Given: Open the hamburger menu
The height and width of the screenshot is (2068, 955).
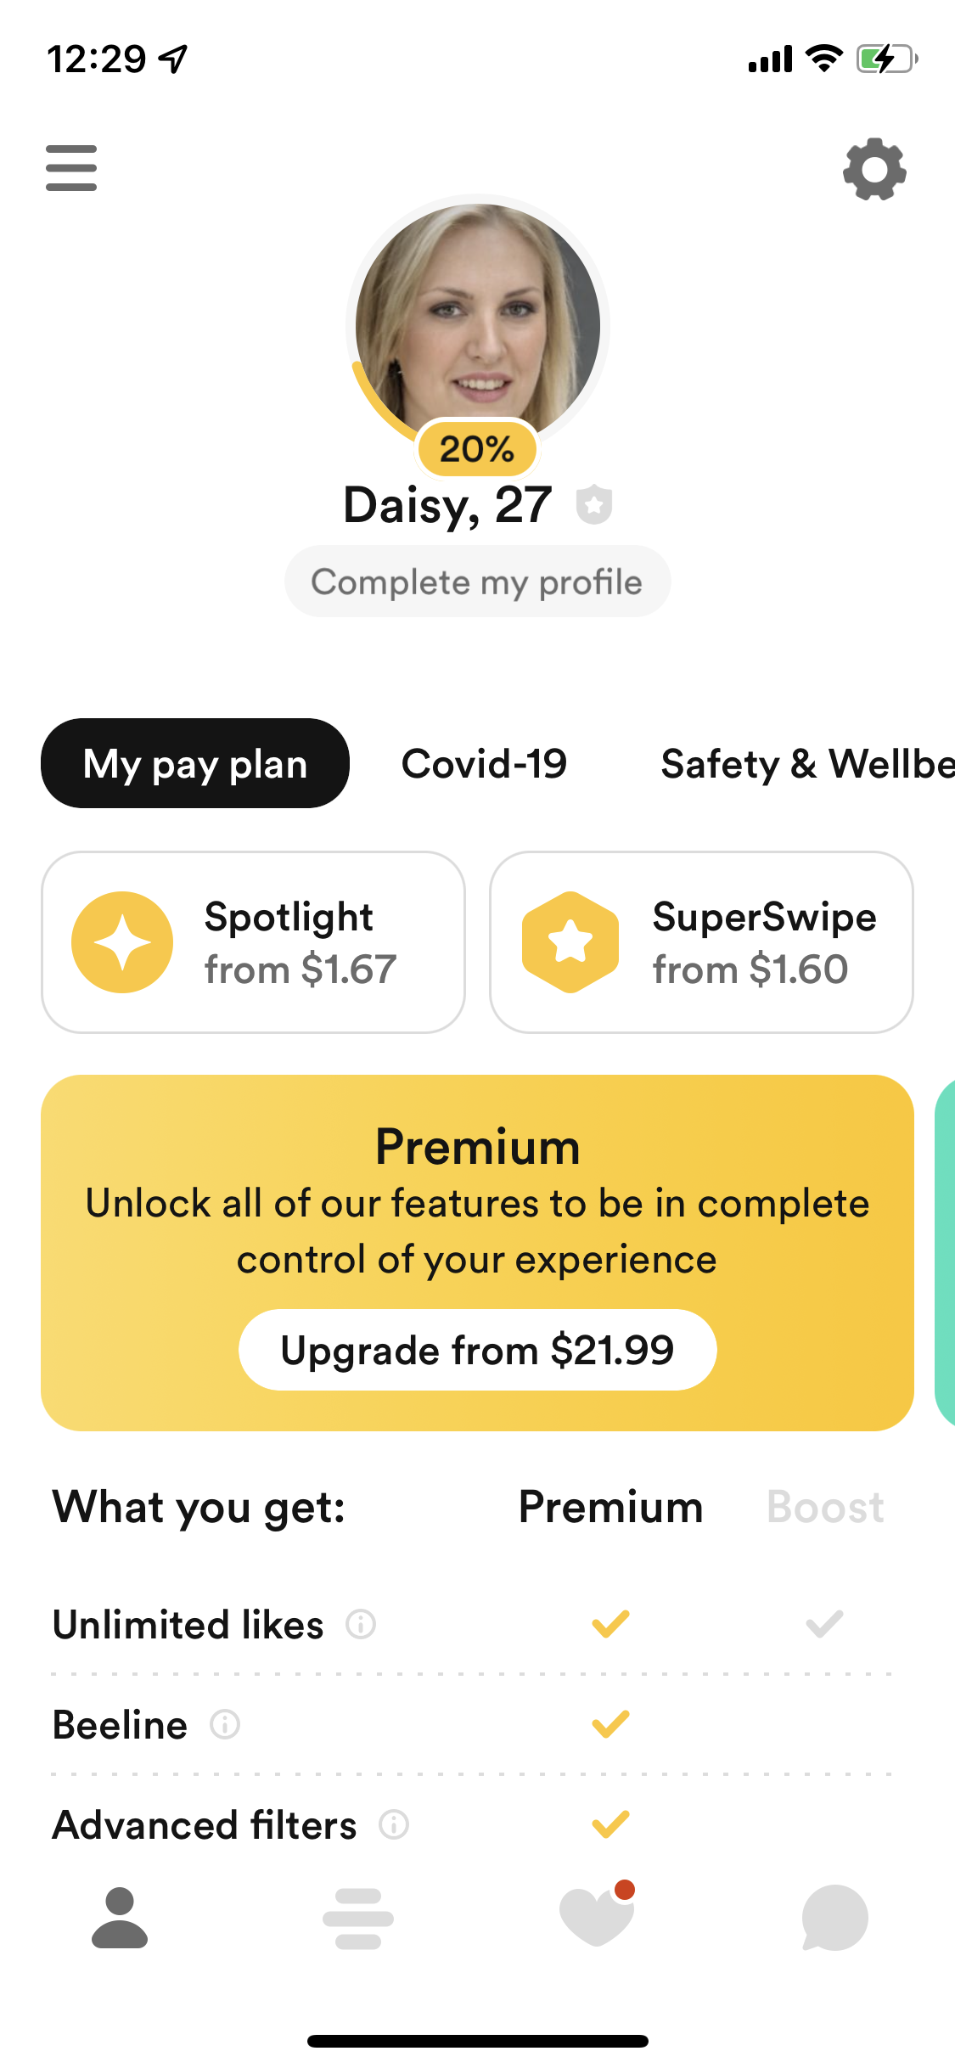Looking at the screenshot, I should (x=71, y=167).
